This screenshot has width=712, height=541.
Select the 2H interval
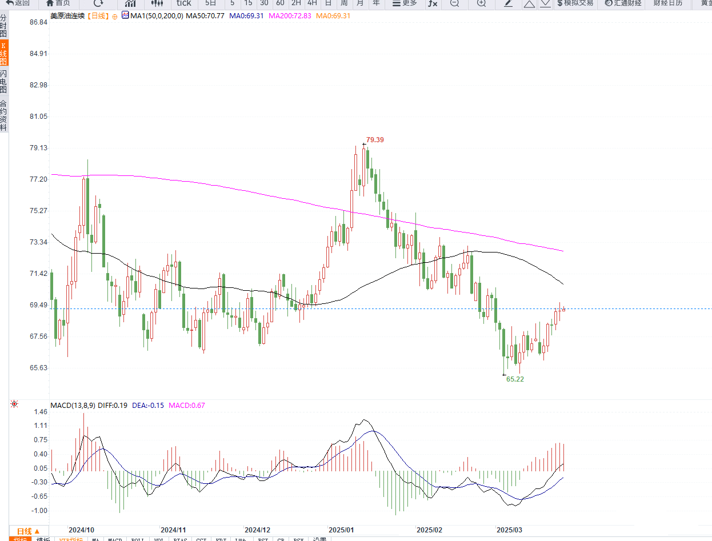point(296,3)
